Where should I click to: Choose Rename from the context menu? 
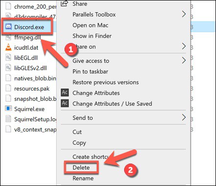point(83,178)
